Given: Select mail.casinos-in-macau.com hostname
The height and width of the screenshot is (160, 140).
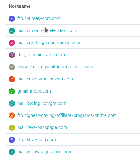Looking at the screenshot, I should 45,79.
